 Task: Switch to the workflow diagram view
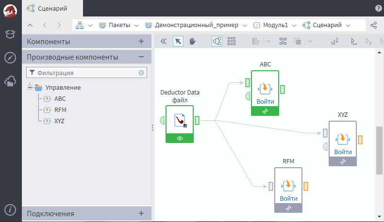pyautogui.click(x=217, y=41)
